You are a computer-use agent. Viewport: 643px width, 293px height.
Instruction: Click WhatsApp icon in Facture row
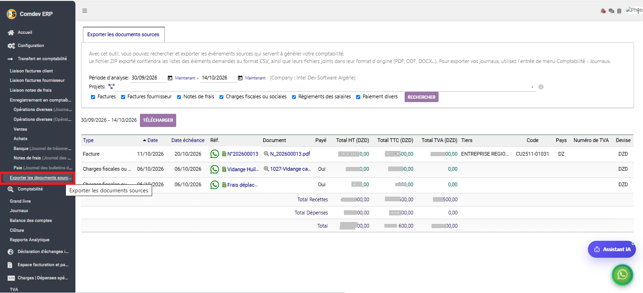215,154
